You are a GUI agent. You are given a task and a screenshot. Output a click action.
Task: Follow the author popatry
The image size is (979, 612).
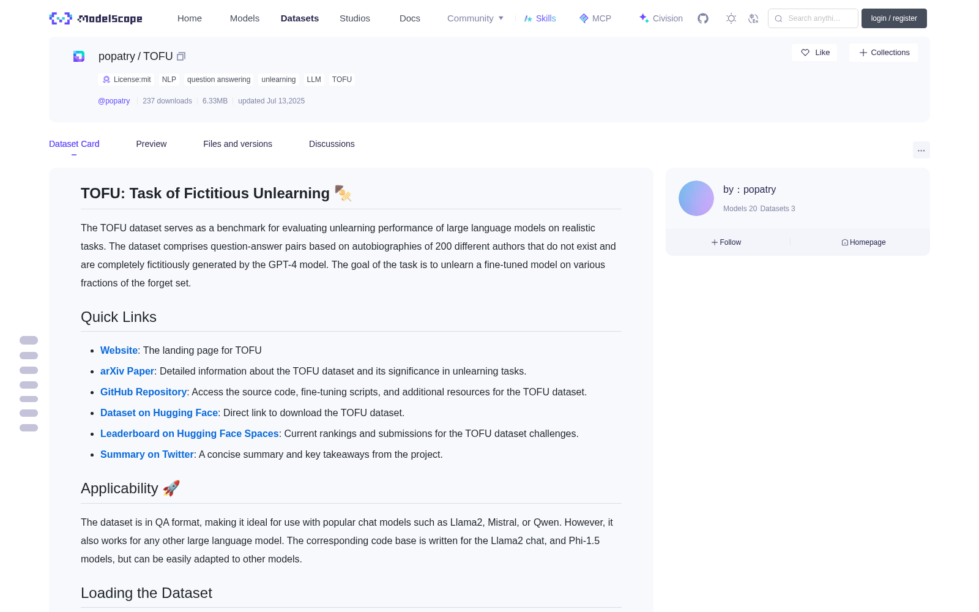[x=726, y=242]
